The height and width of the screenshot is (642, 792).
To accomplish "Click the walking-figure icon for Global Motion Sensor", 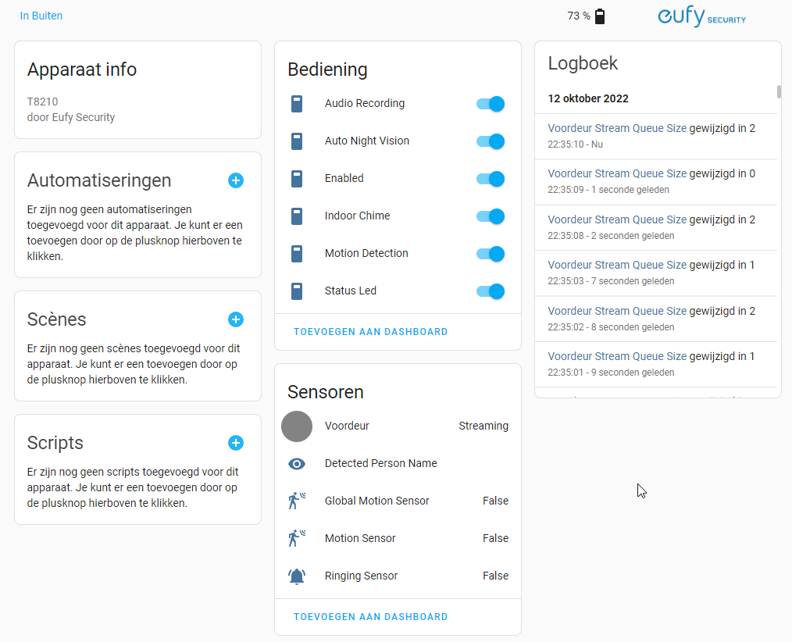I will pos(297,500).
